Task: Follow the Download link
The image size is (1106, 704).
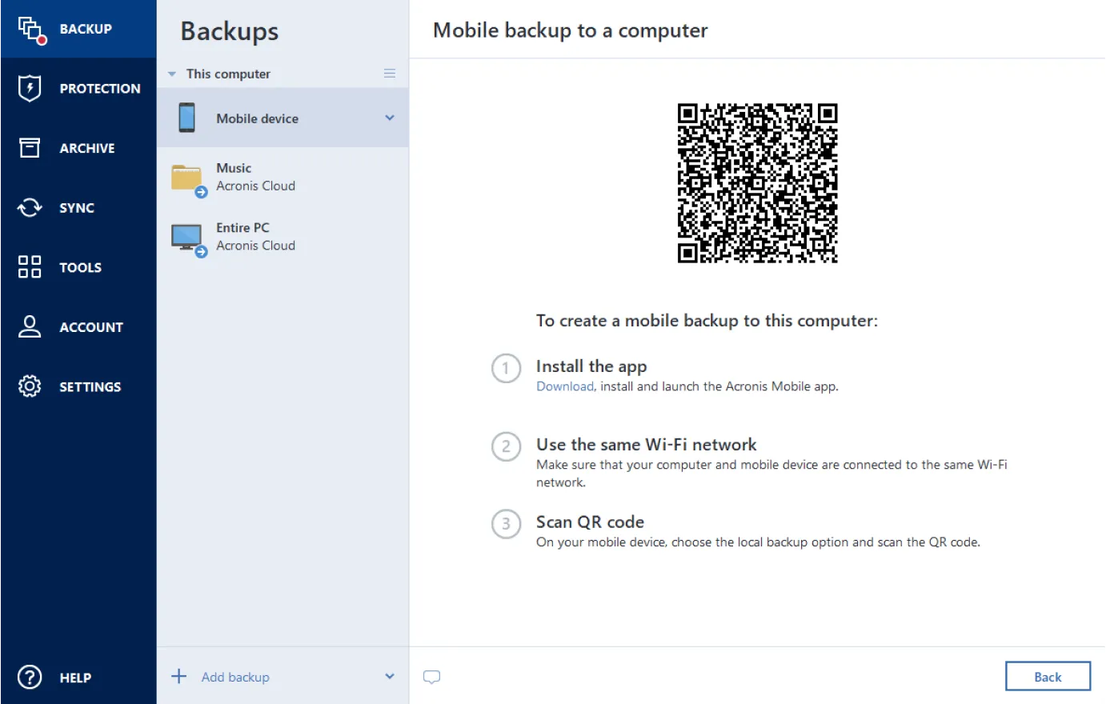Action: pos(565,386)
